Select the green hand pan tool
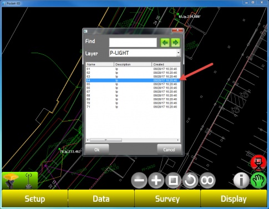Screen dimensions: 269x209 pyautogui.click(x=258, y=180)
